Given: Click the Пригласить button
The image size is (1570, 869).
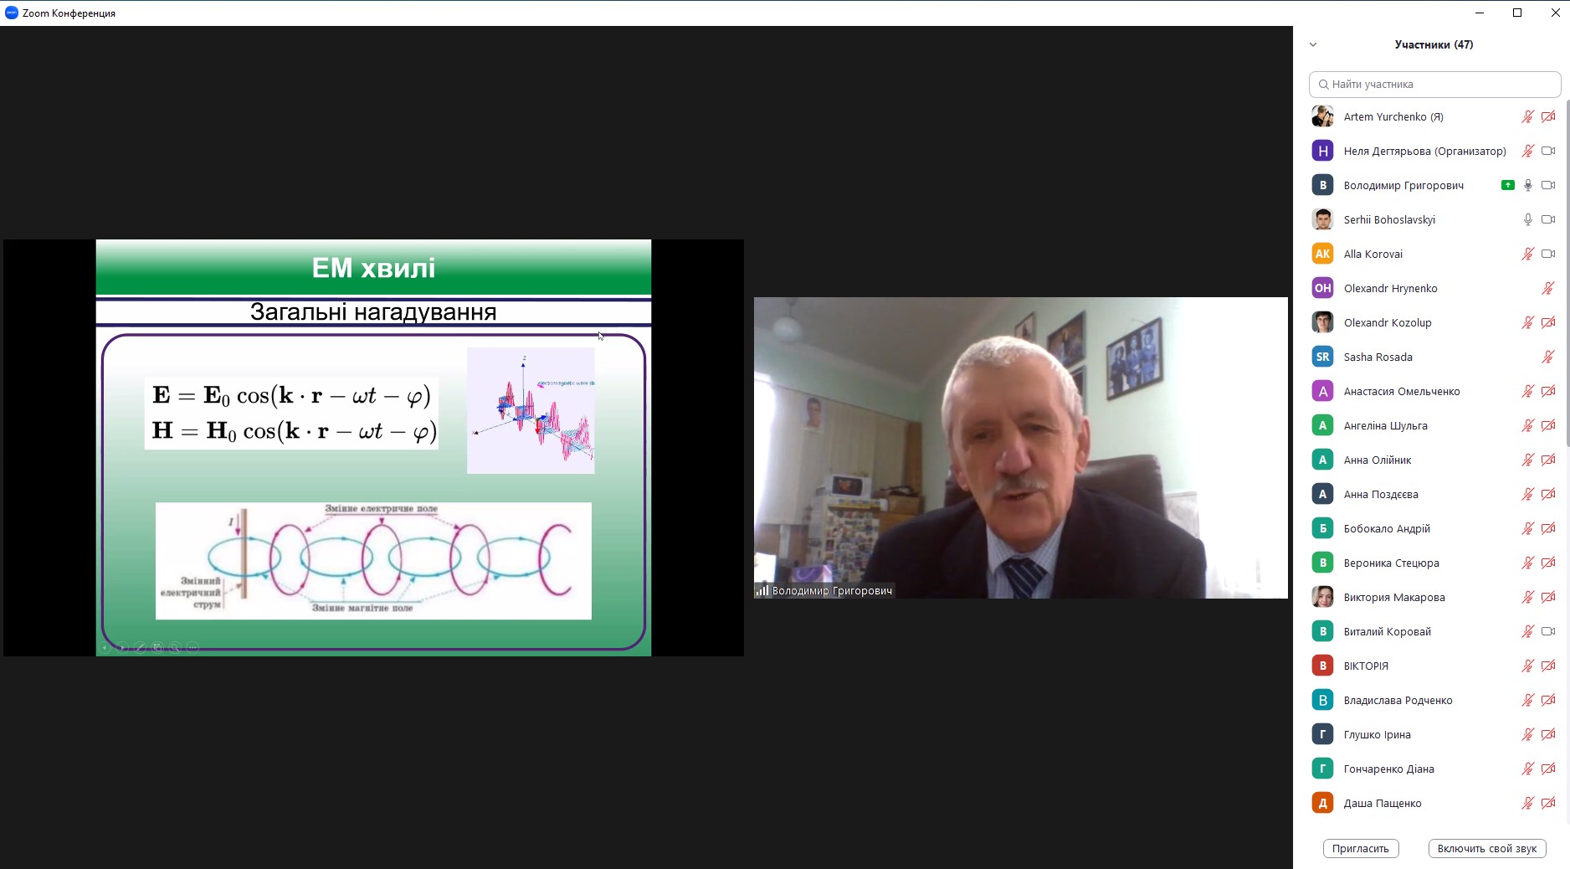Looking at the screenshot, I should click(1360, 848).
